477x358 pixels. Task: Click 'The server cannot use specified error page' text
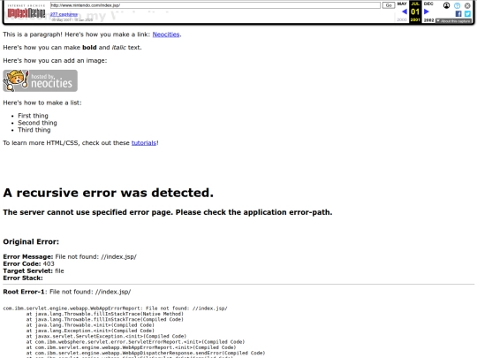168,212
